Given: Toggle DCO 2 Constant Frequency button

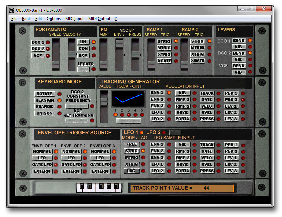Looking at the screenshot, I should coord(77,106).
